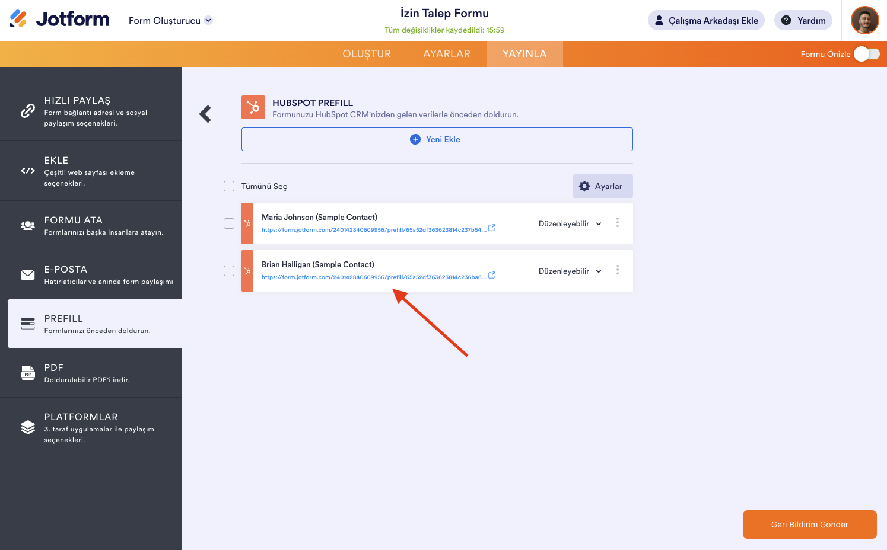Click the PDF document icon
This screenshot has height=550, width=887.
[28, 373]
